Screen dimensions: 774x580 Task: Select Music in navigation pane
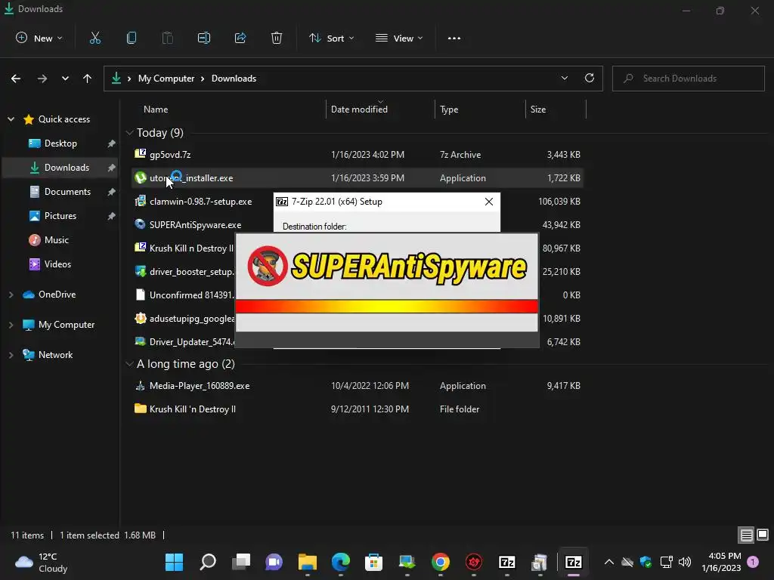[x=60, y=240]
